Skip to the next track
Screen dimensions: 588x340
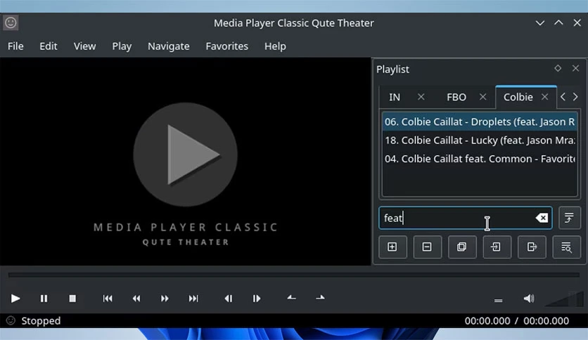(193, 299)
